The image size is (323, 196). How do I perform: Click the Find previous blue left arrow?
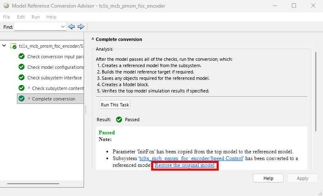click(x=71, y=27)
